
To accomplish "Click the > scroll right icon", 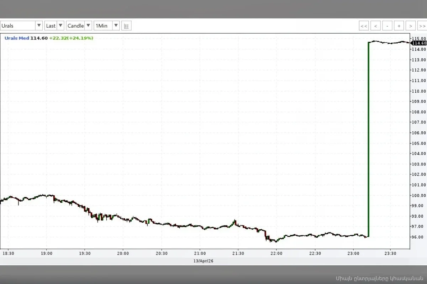I will click(x=411, y=26).
